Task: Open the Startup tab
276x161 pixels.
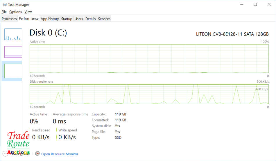Action: [x=67, y=19]
